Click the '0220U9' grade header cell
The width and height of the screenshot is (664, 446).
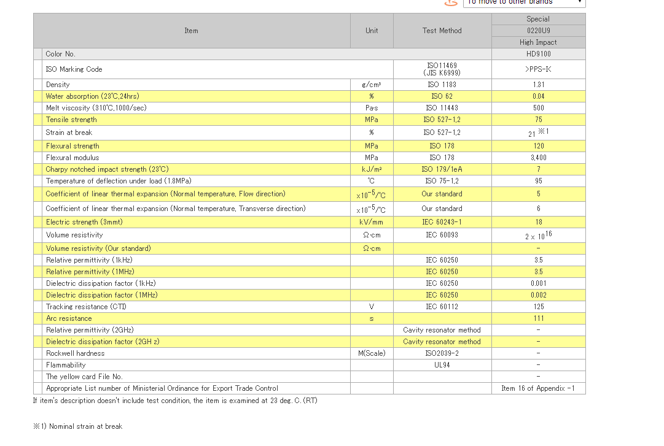click(538, 31)
